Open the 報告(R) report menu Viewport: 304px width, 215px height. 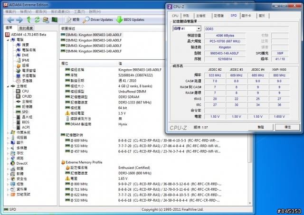pyautogui.click(x=41, y=11)
